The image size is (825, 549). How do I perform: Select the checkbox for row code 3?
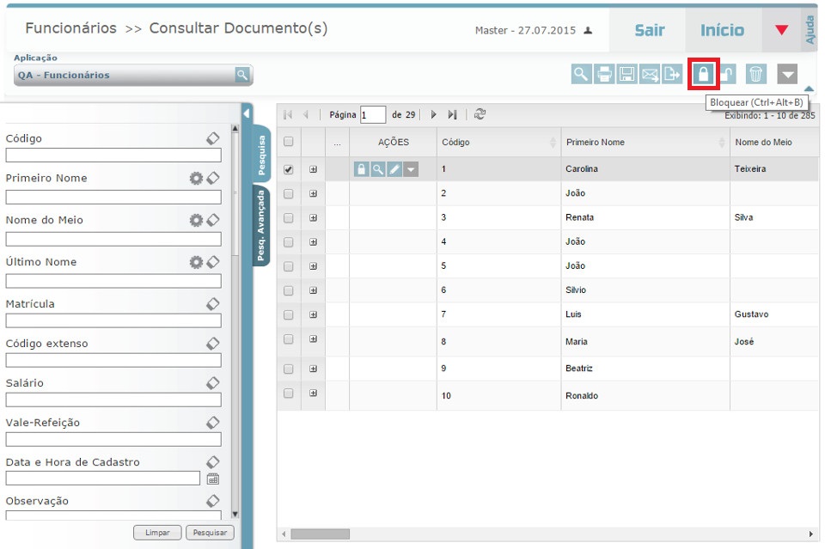(289, 218)
